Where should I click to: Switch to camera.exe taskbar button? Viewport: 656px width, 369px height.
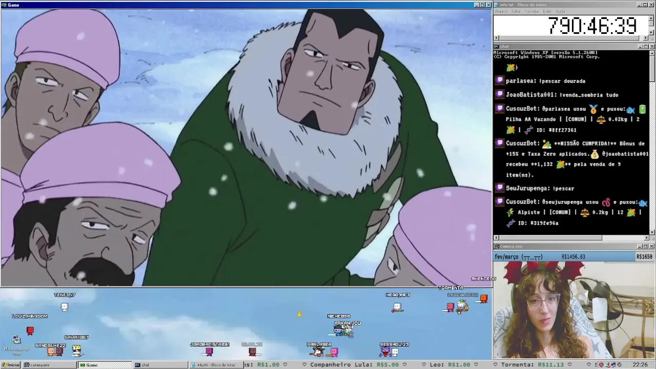coord(50,365)
